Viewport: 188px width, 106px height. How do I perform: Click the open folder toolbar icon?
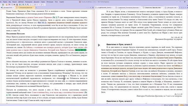(x=6, y=5)
